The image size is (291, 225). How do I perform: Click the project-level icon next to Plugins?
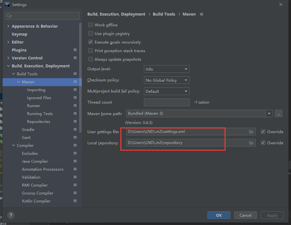[75, 50]
